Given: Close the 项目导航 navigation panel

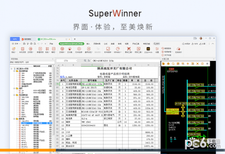Looking at the screenshot, I should 52,59.
